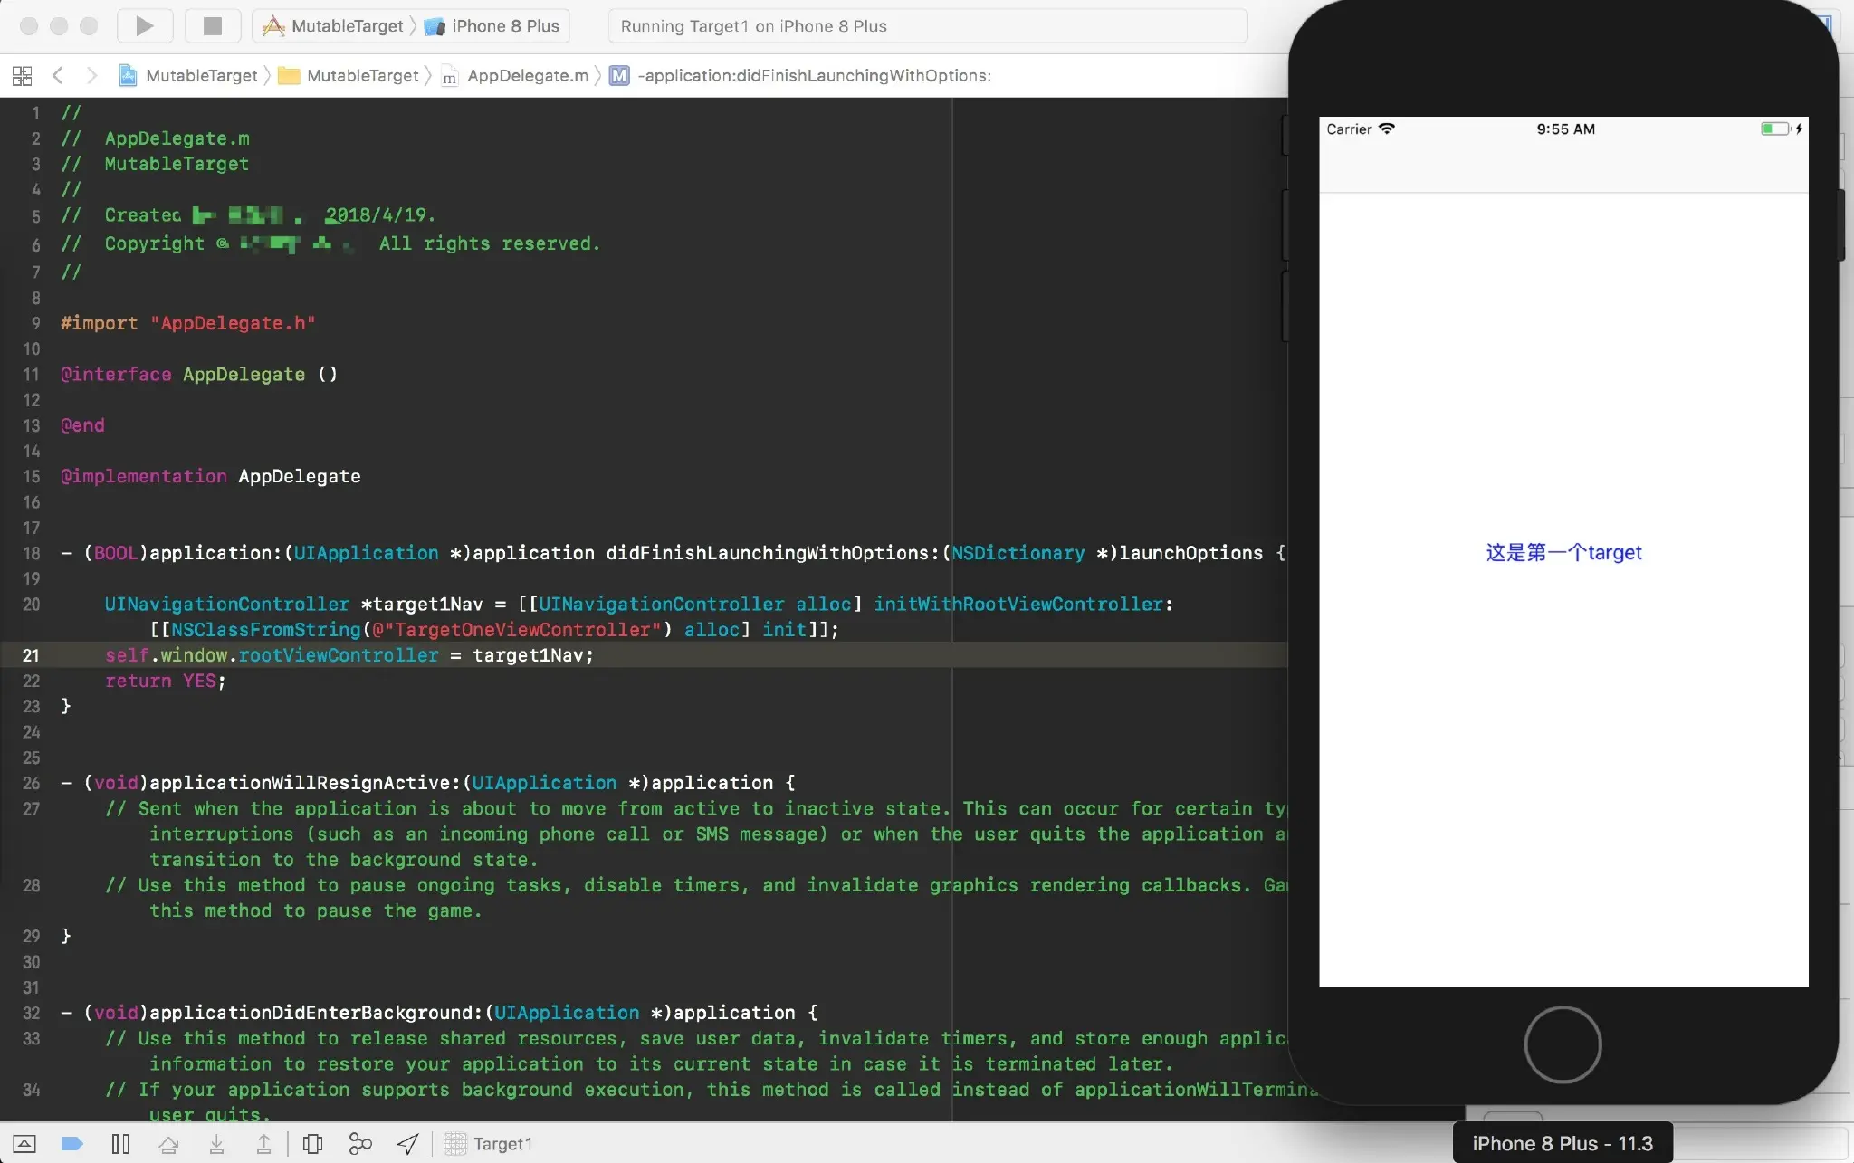The height and width of the screenshot is (1163, 1854).
Task: Click the "// MutableTarget" comment on line 3
Action: [155, 164]
